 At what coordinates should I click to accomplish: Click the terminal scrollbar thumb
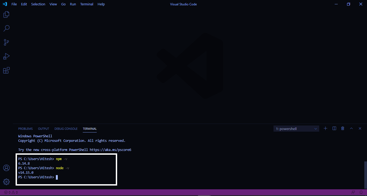(365, 175)
